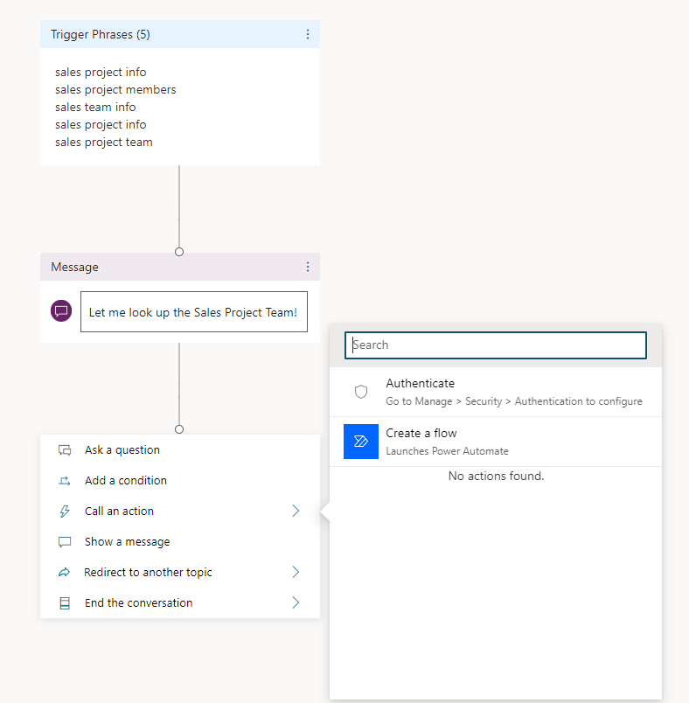Select the Call an action lightning icon
This screenshot has width=689, height=703.
click(x=65, y=511)
